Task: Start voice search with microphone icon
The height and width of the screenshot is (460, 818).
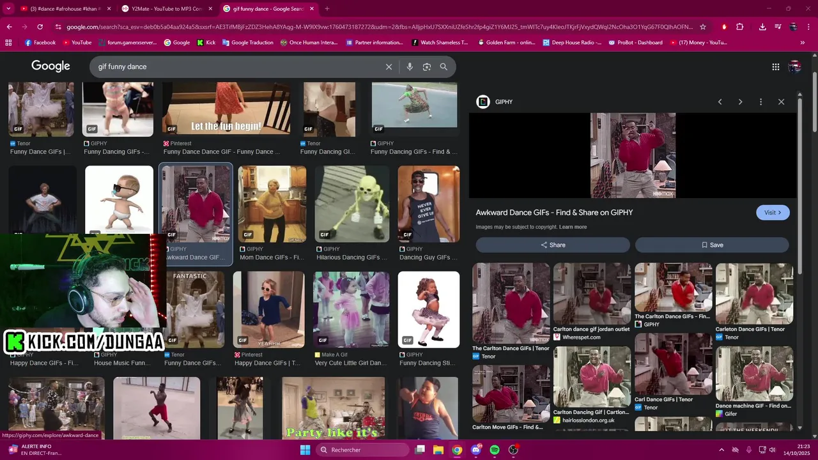Action: coord(410,66)
